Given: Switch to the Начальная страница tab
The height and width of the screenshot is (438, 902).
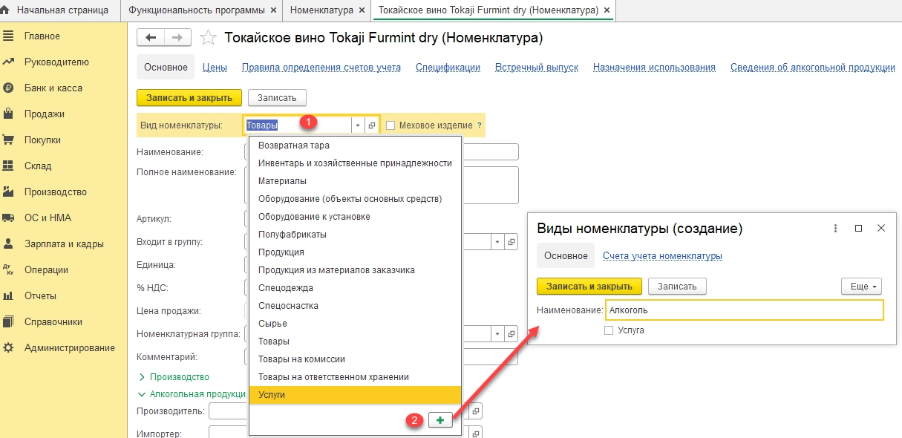Looking at the screenshot, I should point(60,10).
